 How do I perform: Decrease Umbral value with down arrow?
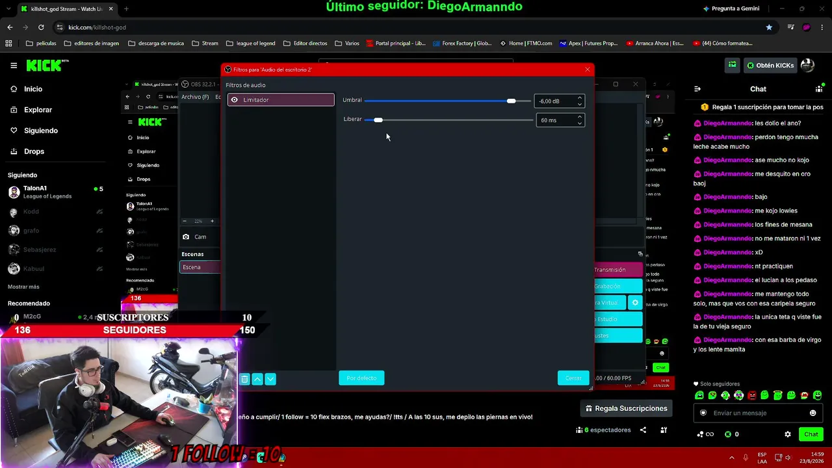[580, 104]
